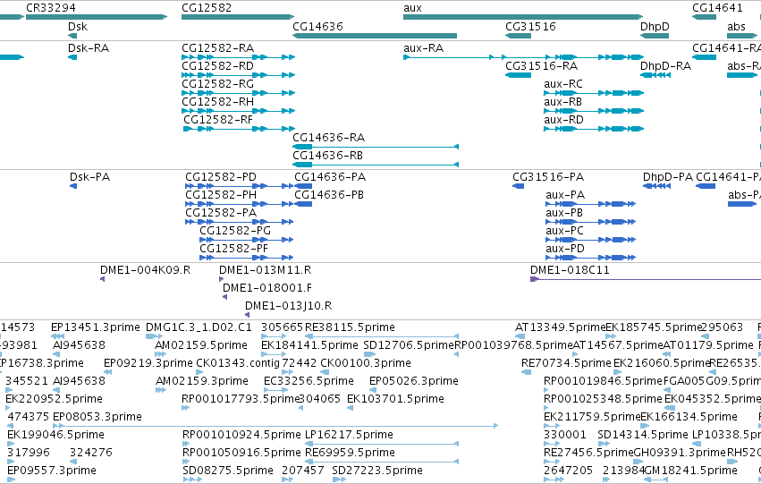This screenshot has height=484, width=761.
Task: Click the CG31516-PA protein label
Action: [x=548, y=177]
